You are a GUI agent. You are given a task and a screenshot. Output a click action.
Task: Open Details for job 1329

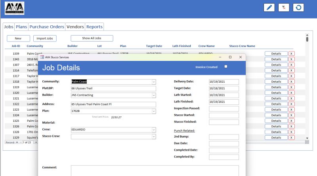point(276,138)
